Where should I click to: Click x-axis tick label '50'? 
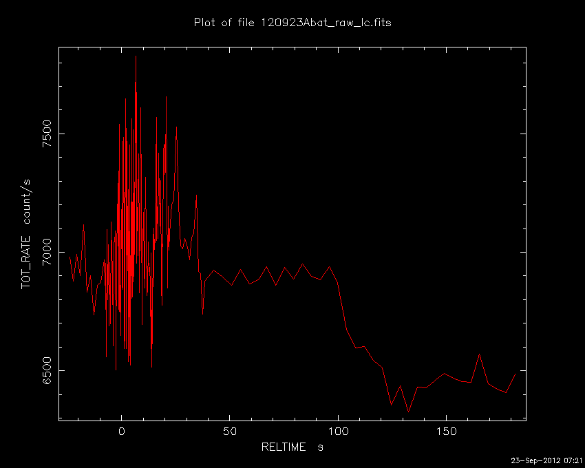pos(230,432)
